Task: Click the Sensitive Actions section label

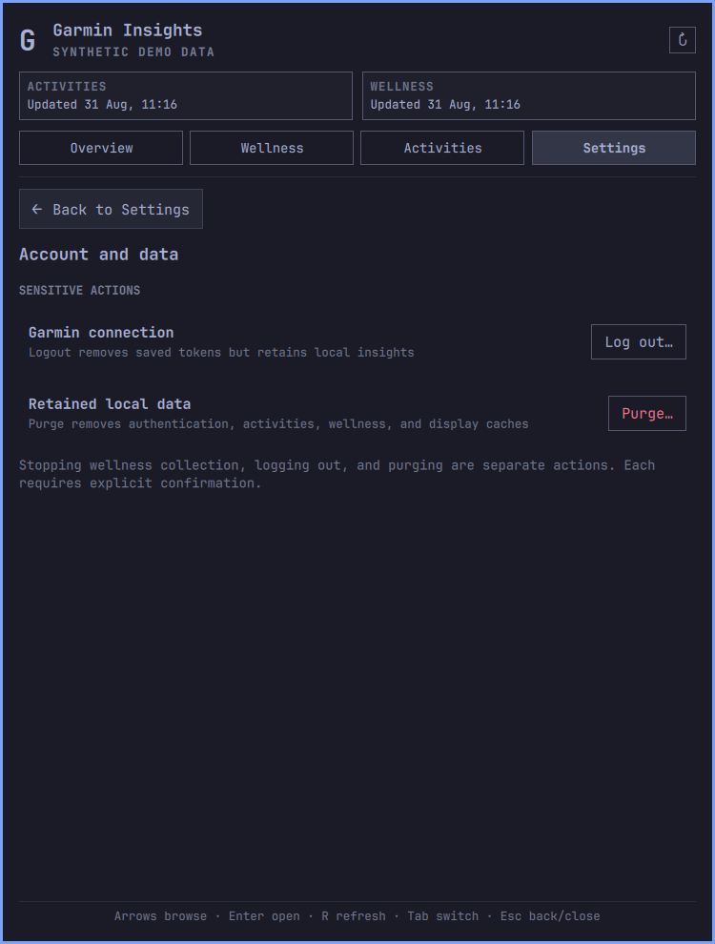Action: coord(79,290)
